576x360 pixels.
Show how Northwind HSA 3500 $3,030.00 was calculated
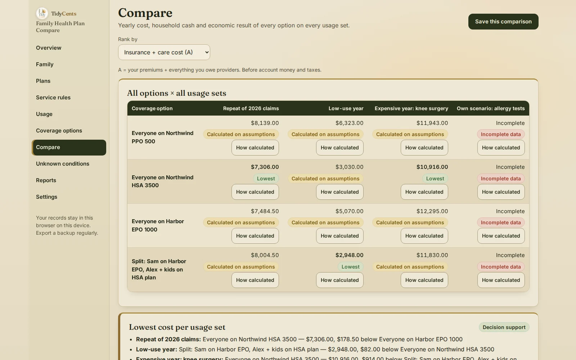pos(340,192)
